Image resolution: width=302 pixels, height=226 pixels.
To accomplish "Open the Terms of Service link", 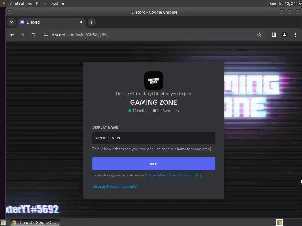I will [161, 175].
